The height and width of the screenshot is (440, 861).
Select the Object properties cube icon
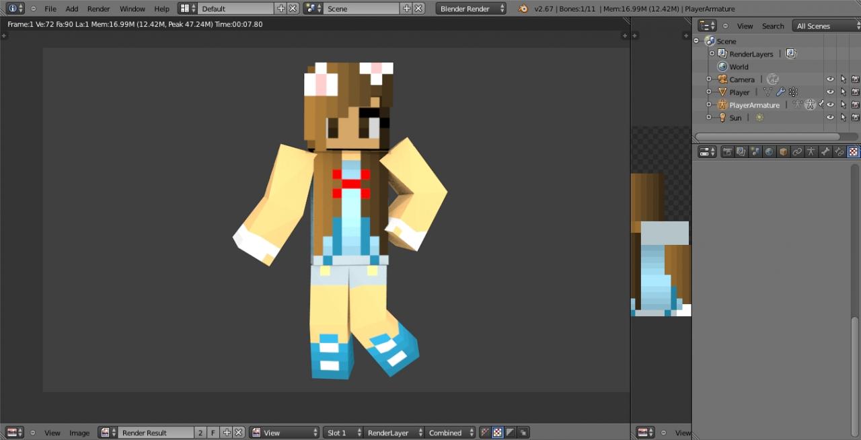[783, 152]
